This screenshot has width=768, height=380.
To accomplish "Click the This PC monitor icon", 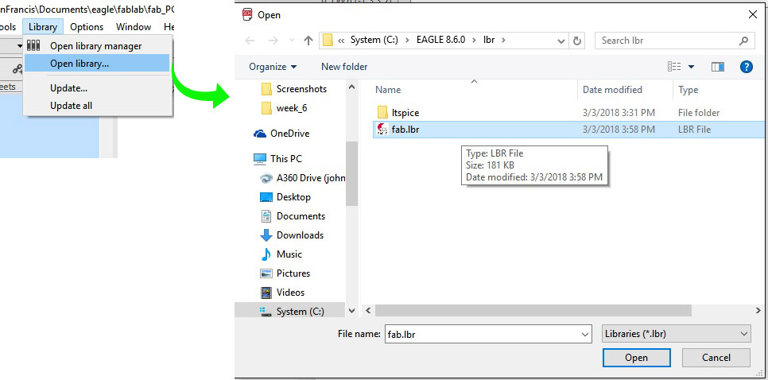I will tap(260, 159).
